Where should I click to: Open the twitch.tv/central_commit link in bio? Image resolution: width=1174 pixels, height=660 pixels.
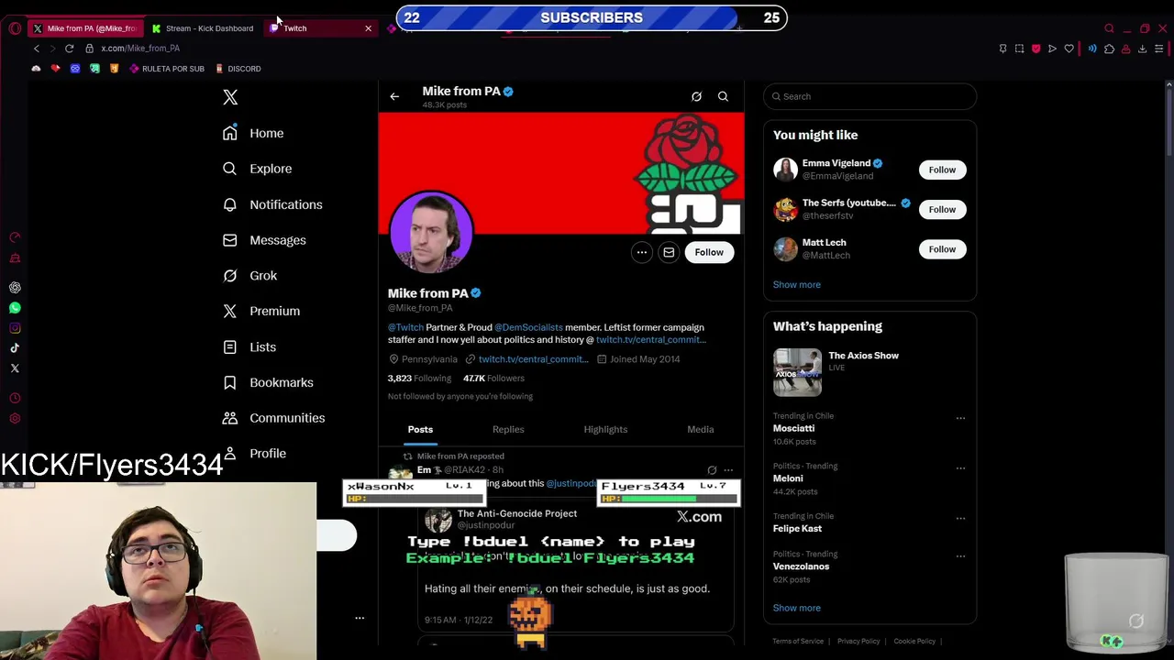point(650,340)
